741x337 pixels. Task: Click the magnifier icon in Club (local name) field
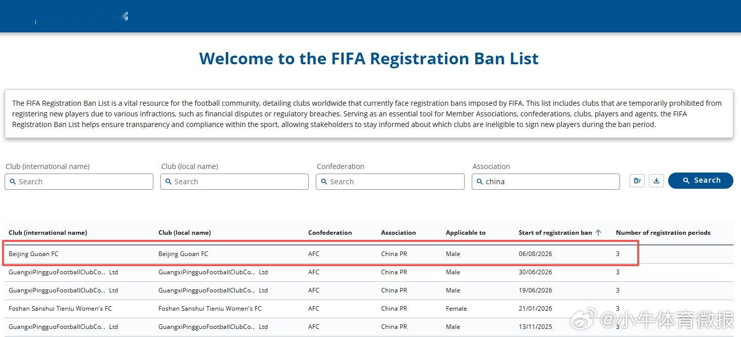pyautogui.click(x=169, y=182)
